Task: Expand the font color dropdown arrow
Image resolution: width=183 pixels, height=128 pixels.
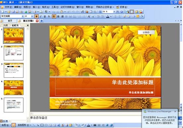Action: coord(111,17)
